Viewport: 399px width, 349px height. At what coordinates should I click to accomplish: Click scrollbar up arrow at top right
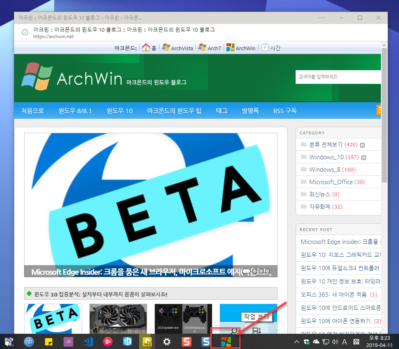(x=384, y=45)
